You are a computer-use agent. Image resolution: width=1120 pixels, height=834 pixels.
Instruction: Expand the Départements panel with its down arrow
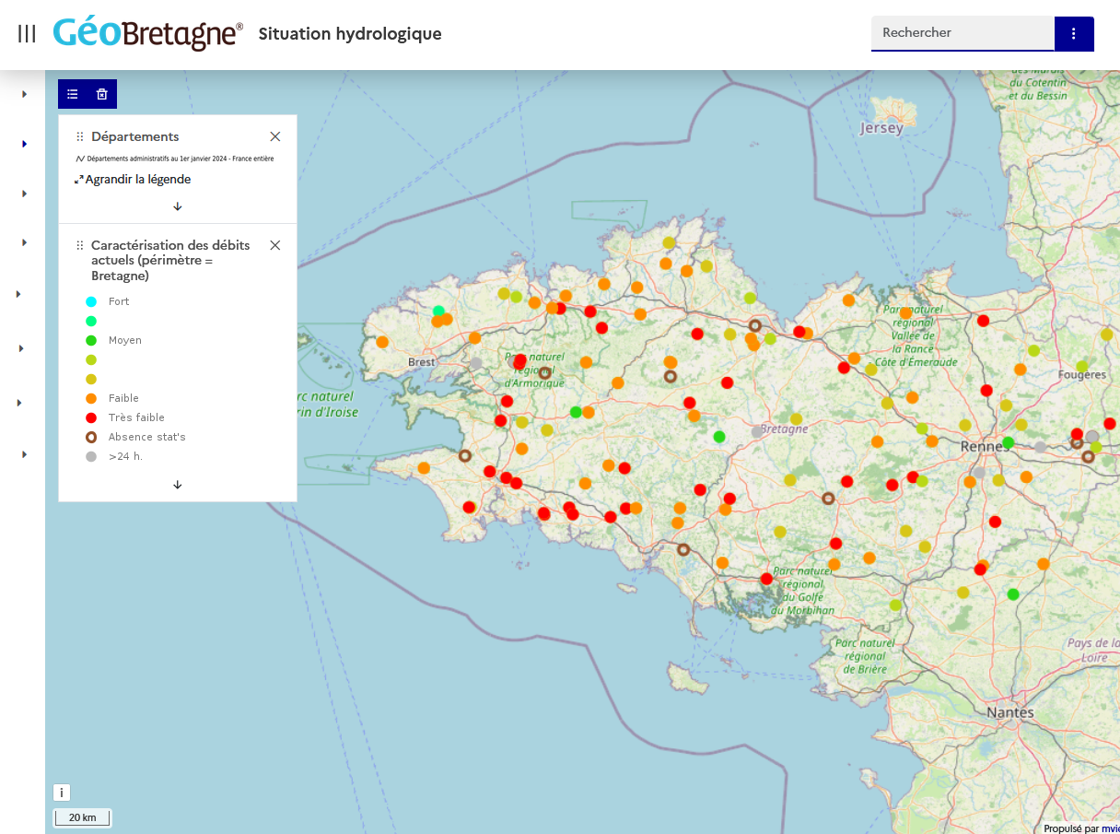click(178, 206)
